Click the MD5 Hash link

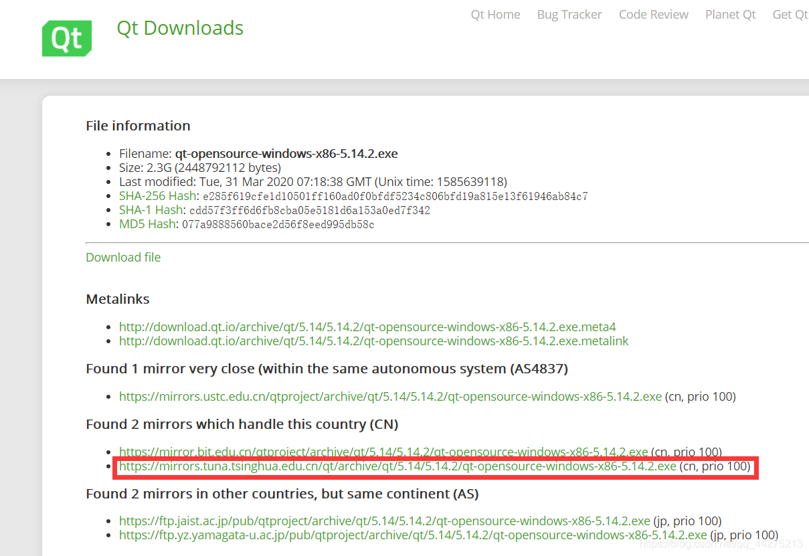tap(148, 224)
